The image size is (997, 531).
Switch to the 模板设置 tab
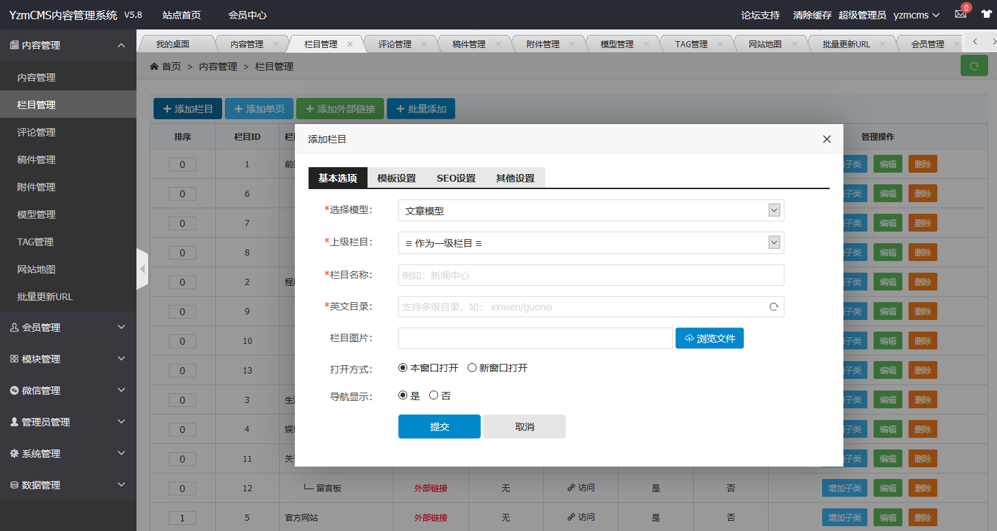click(x=396, y=178)
